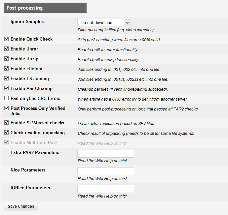Image resolution: width=228 pixels, height=215 pixels.
Task: Click the Enable MultiCore Par2 checkbox
Action: [6, 142]
